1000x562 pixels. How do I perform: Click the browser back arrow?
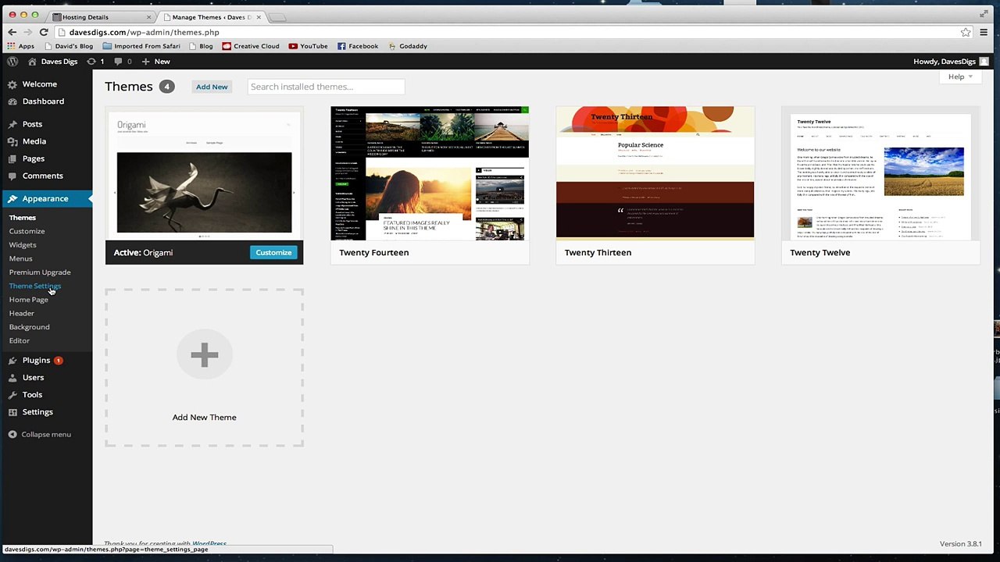tap(12, 32)
